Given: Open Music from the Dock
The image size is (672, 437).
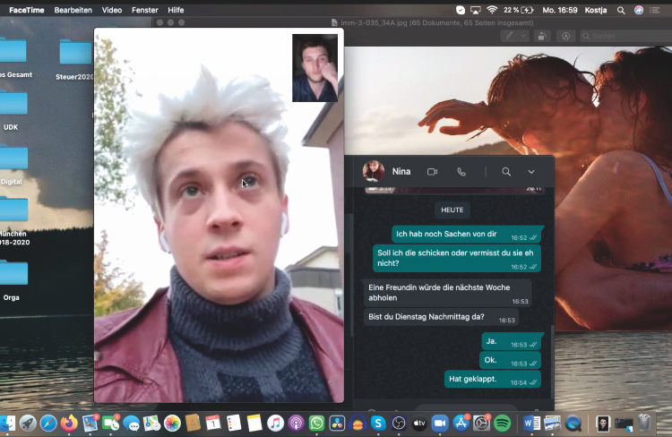Looking at the screenshot, I should (x=275, y=424).
